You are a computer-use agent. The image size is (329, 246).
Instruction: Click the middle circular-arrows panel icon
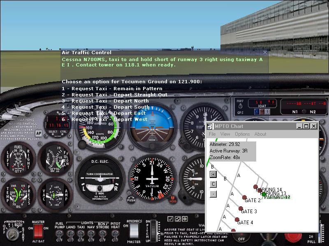point(178,219)
